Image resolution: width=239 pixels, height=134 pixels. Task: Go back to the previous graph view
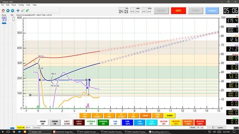8,10
